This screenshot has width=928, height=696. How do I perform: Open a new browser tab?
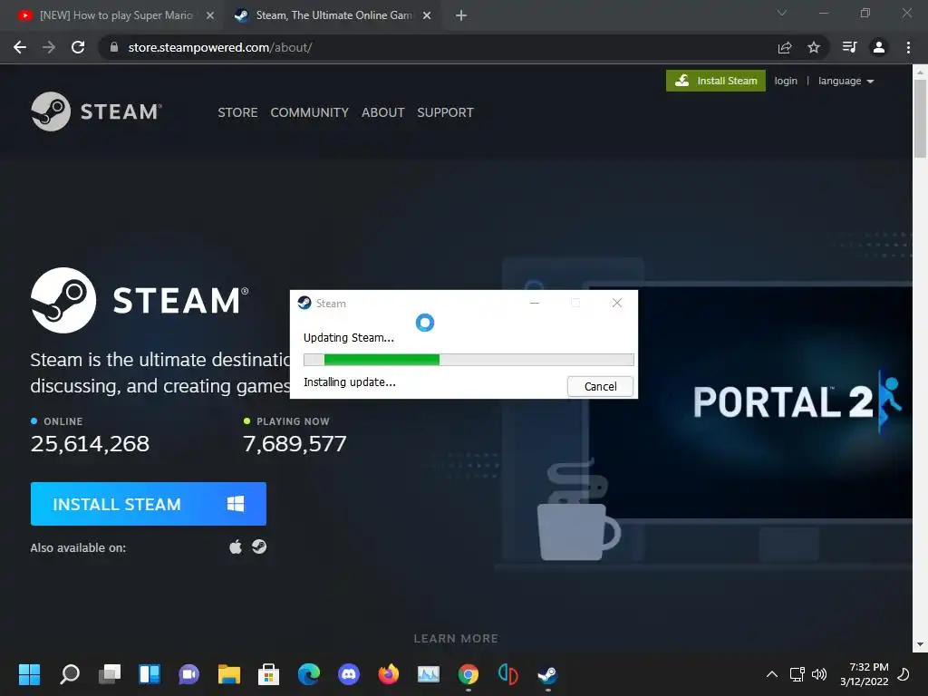pos(461,15)
